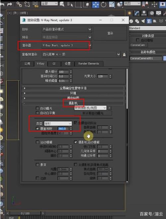Click the 渲染 render button
The width and height of the screenshot is (166, 219).
[110, 33]
